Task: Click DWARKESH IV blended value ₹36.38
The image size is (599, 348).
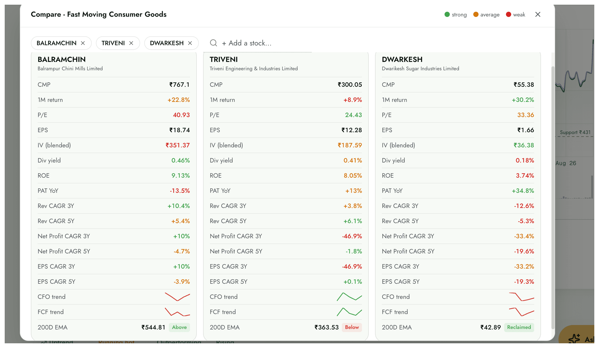Action: click(x=524, y=145)
